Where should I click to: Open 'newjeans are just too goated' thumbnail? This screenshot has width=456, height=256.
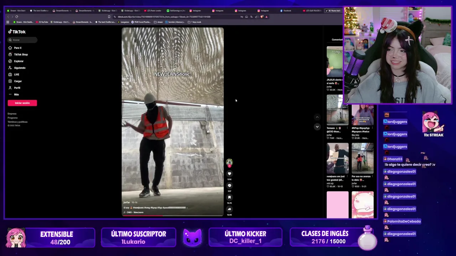pyautogui.click(x=337, y=158)
